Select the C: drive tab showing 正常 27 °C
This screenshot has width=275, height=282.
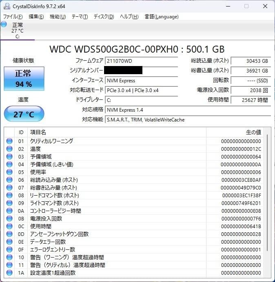[x=17, y=30]
